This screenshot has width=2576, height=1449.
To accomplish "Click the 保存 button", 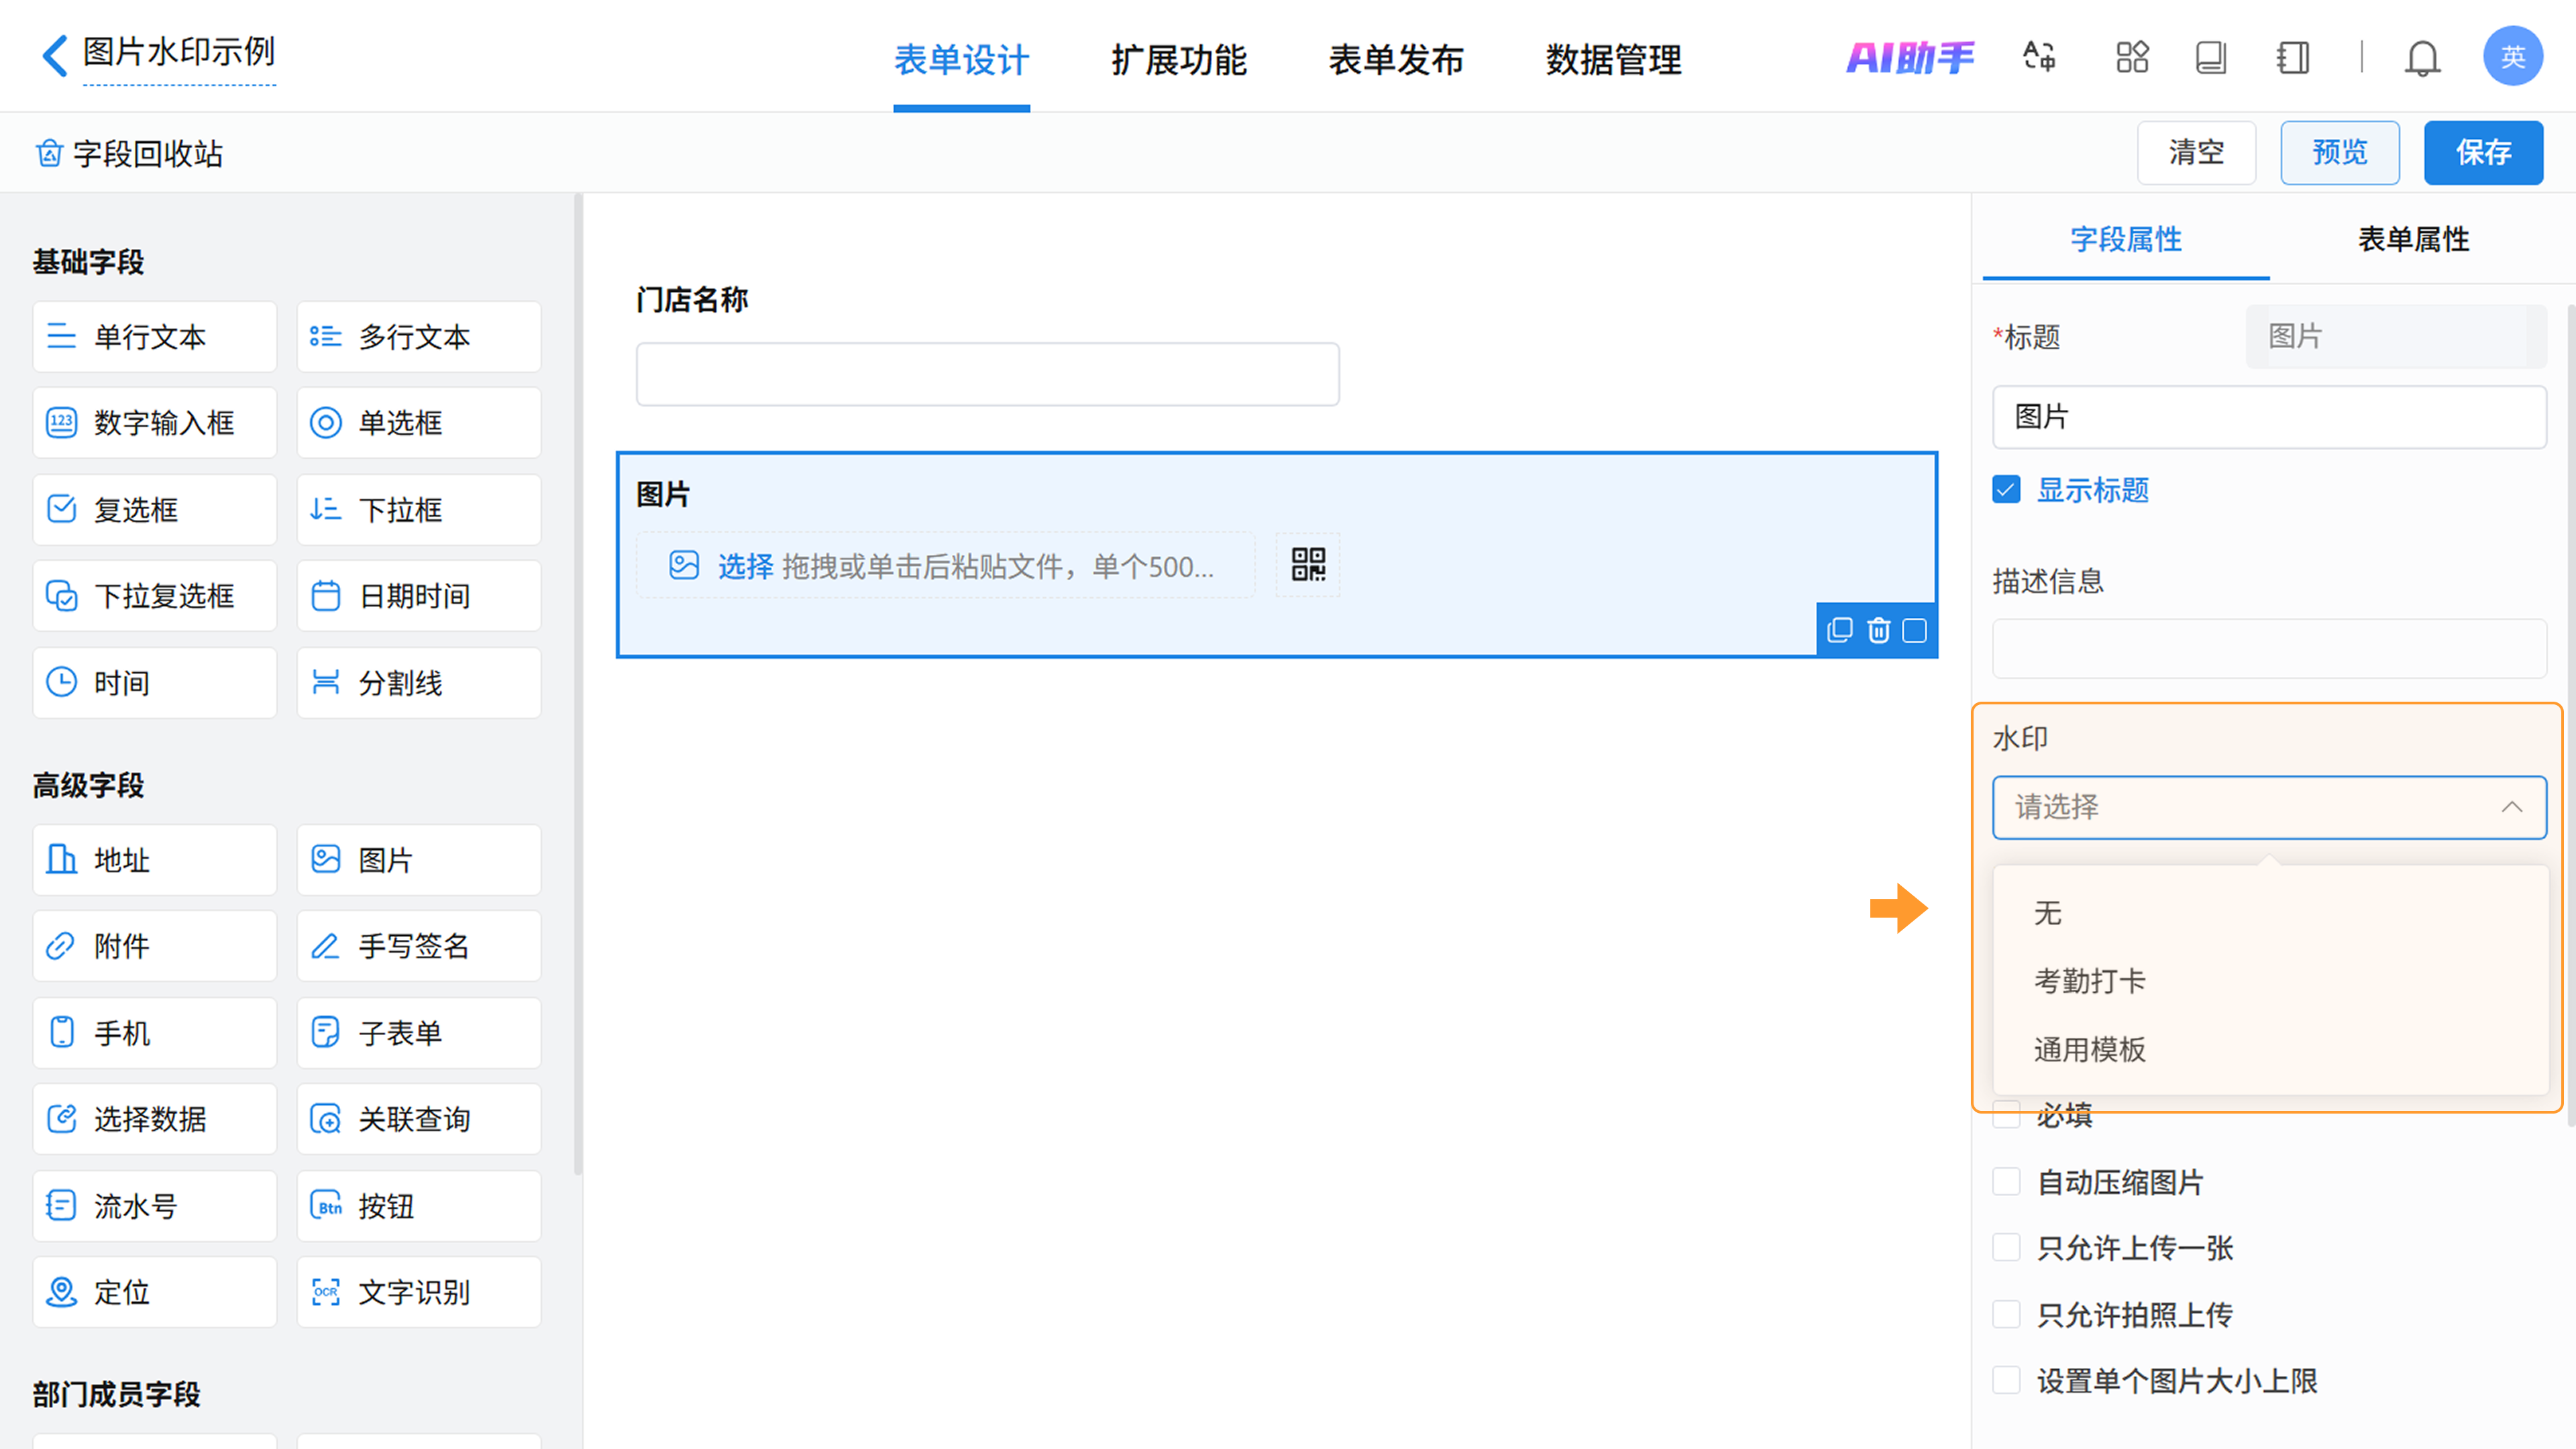I will [2482, 153].
